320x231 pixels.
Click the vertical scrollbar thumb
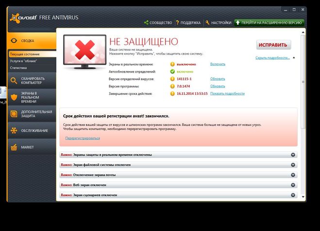303,82
